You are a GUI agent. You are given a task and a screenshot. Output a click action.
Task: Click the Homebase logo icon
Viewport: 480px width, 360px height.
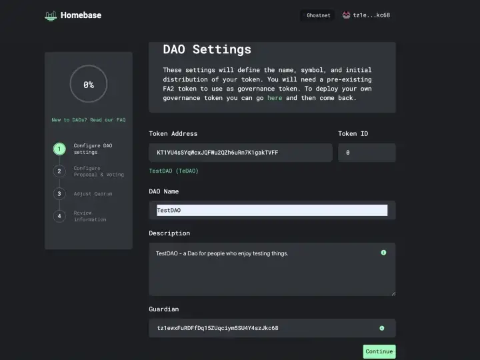click(51, 15)
